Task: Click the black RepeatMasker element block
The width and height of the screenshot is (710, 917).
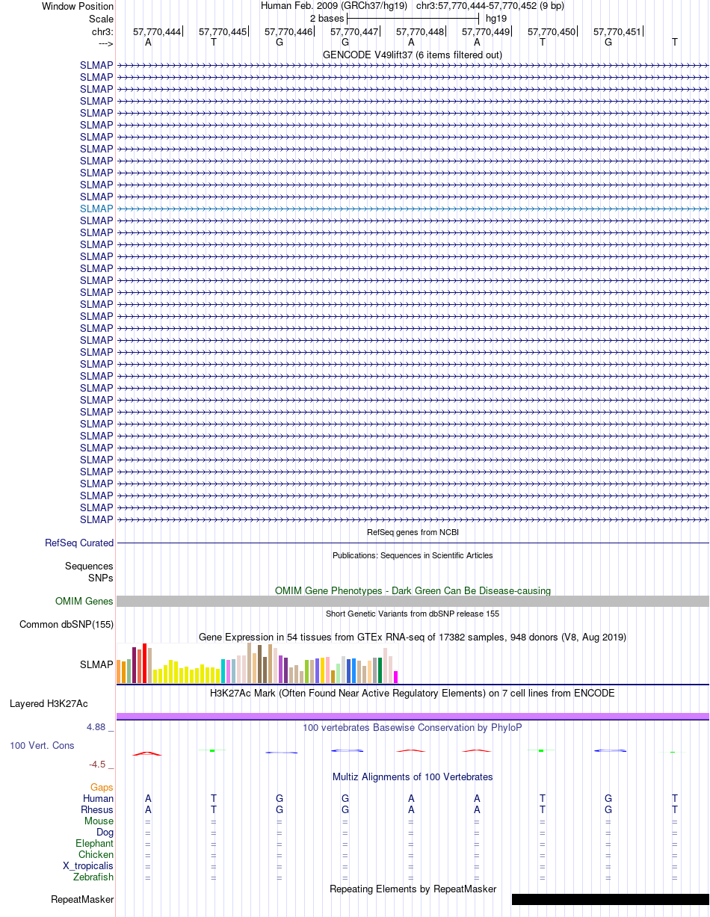Action: point(610,899)
